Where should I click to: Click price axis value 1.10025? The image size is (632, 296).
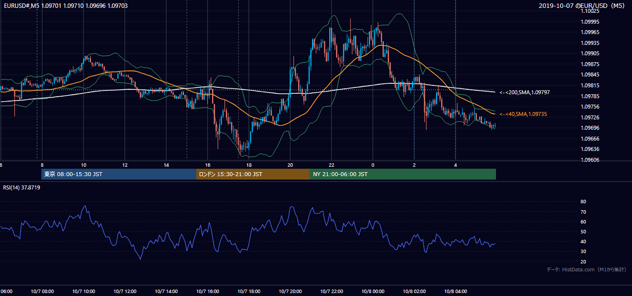click(590, 11)
